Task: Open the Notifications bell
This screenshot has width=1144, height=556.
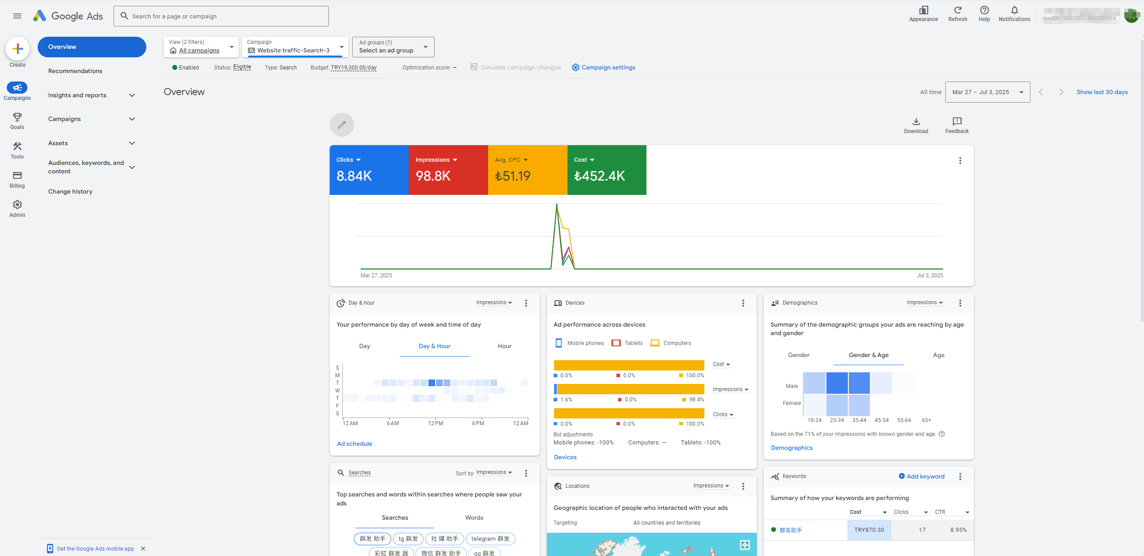Action: [x=1014, y=14]
